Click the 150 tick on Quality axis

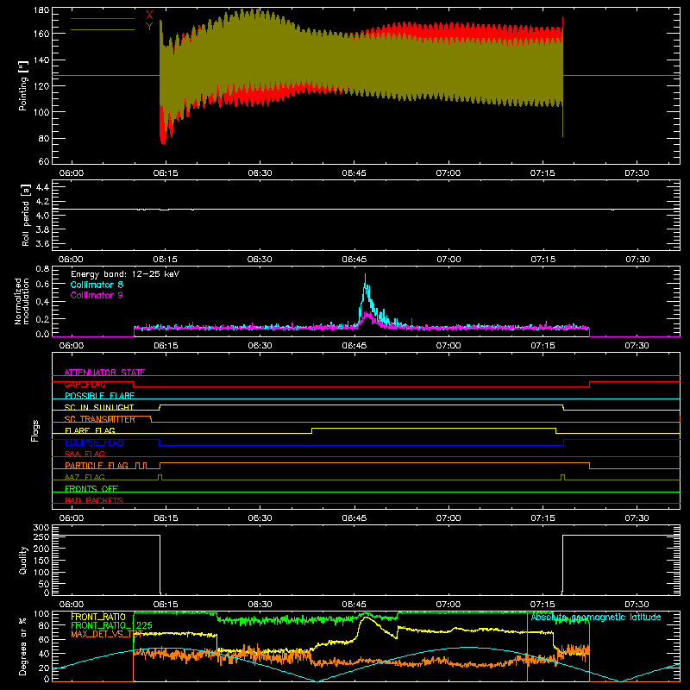pyautogui.click(x=41, y=561)
